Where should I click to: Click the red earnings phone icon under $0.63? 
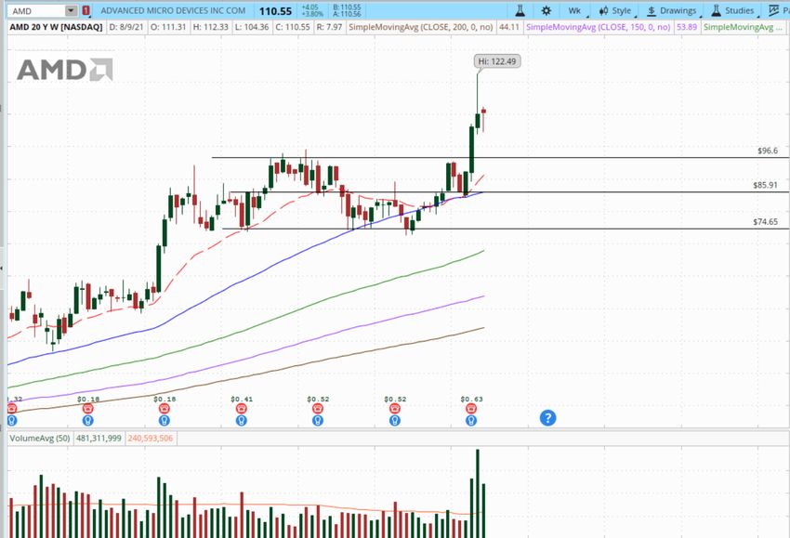click(471, 409)
